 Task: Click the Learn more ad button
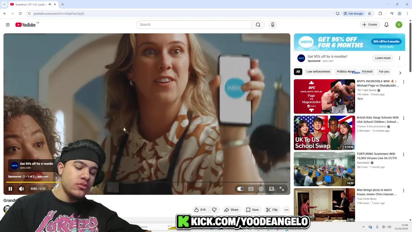click(x=383, y=58)
